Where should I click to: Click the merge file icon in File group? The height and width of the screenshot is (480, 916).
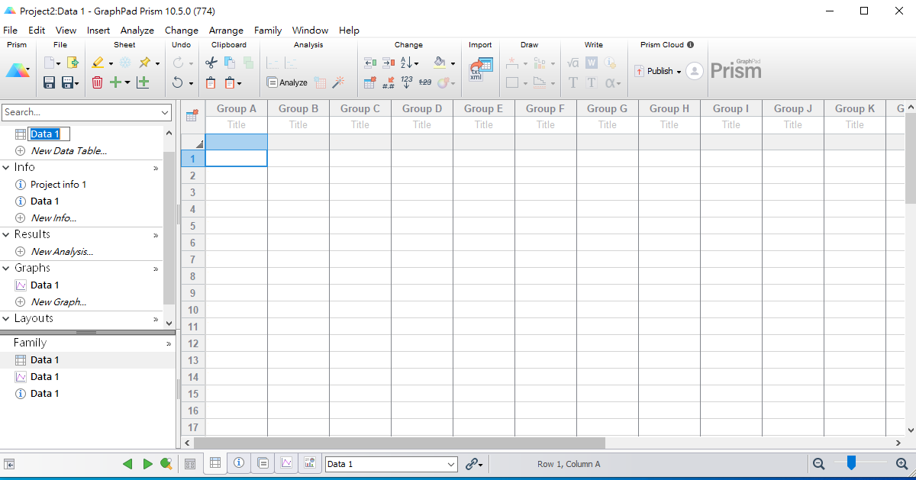click(73, 63)
